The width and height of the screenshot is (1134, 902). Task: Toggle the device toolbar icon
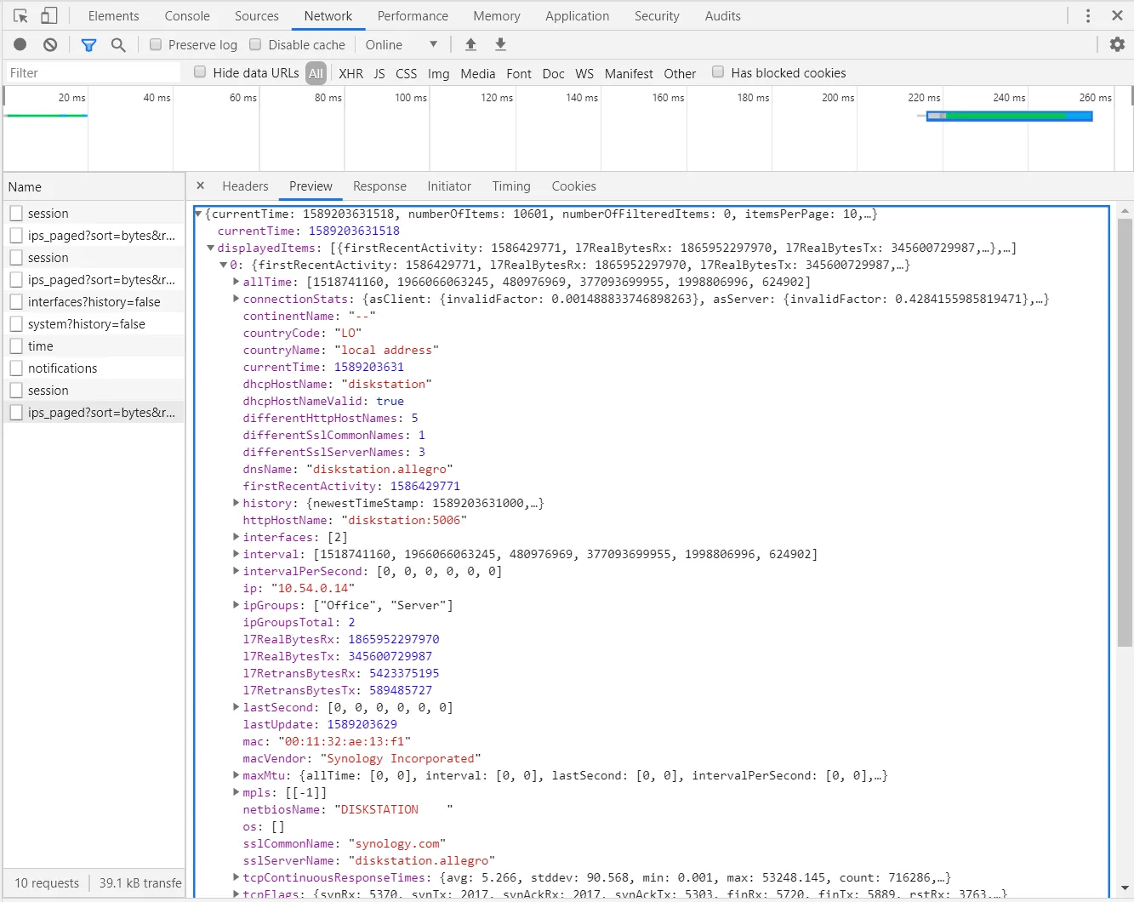click(49, 16)
